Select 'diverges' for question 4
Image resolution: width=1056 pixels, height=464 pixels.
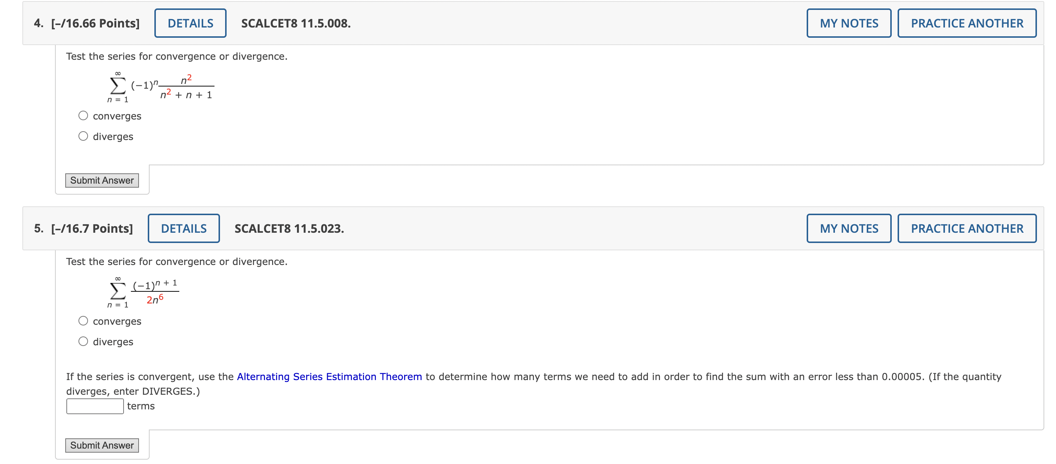pos(83,136)
